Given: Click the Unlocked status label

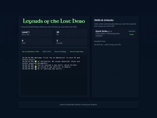Looking at the screenshot, I should click(x=132, y=31).
